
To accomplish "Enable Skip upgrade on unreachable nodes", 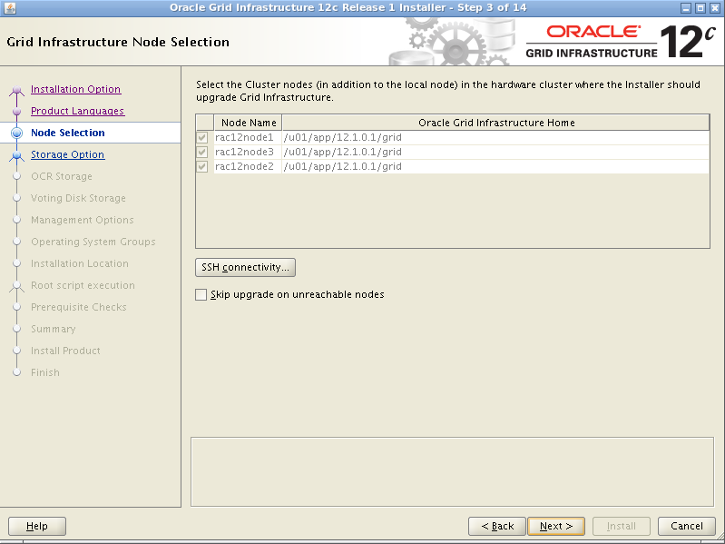I will pos(201,295).
